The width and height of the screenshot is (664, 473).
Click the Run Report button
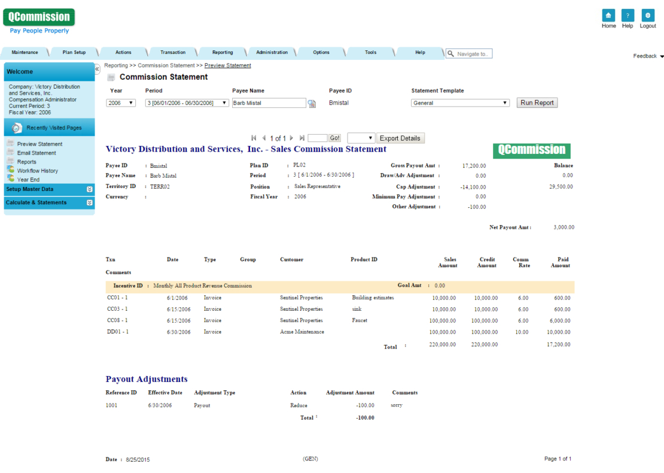click(x=536, y=102)
